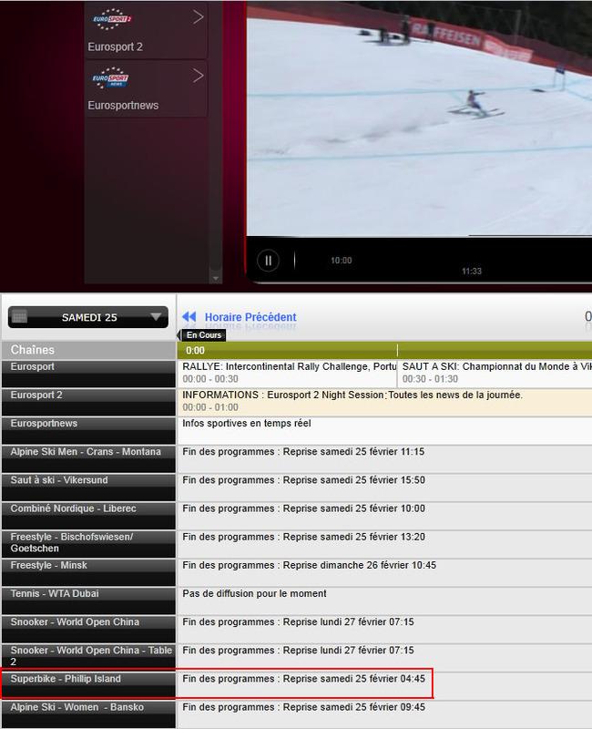The height and width of the screenshot is (729, 592).
Task: Click Infos sportives en temps réel
Action: (x=246, y=423)
